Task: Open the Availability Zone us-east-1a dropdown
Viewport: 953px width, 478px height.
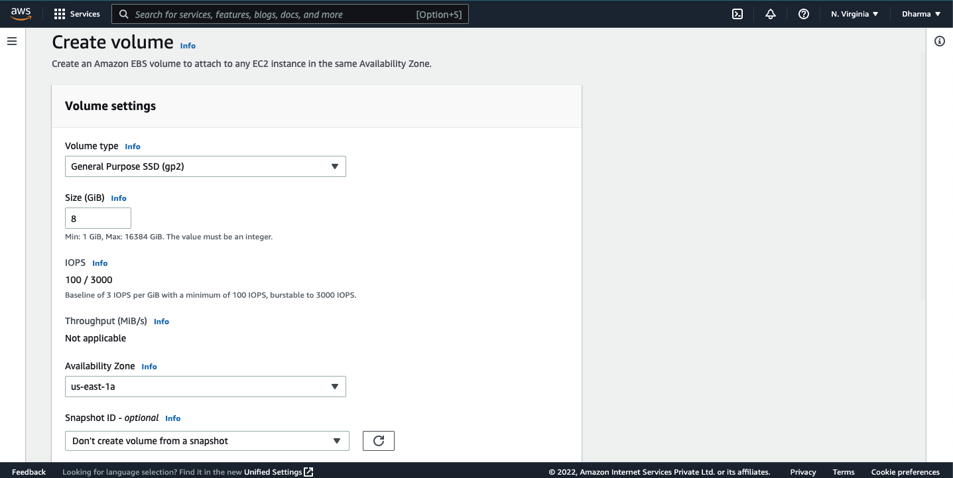Action: point(206,387)
